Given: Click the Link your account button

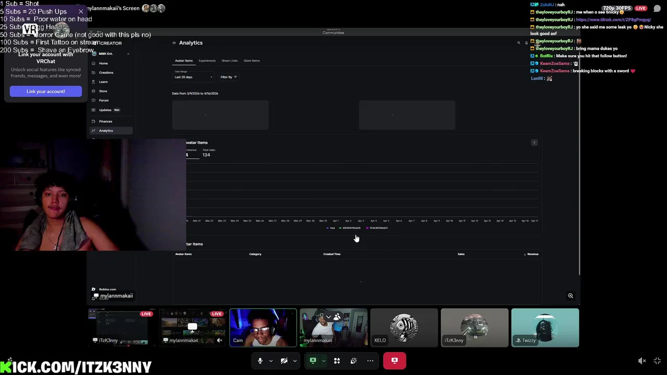Looking at the screenshot, I should coord(46,91).
